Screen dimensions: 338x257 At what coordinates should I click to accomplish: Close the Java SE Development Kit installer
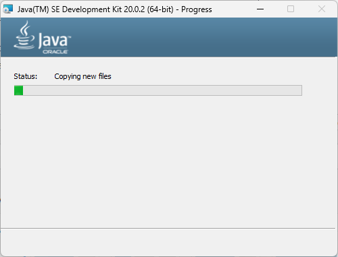click(322, 9)
